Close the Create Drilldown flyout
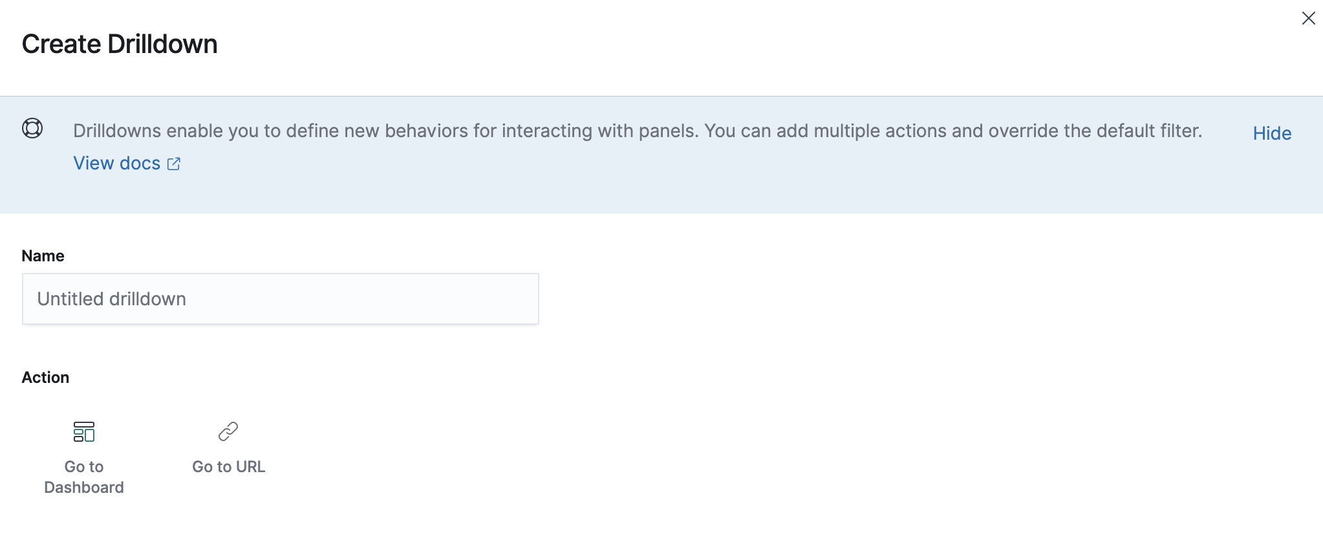 coord(1308,18)
